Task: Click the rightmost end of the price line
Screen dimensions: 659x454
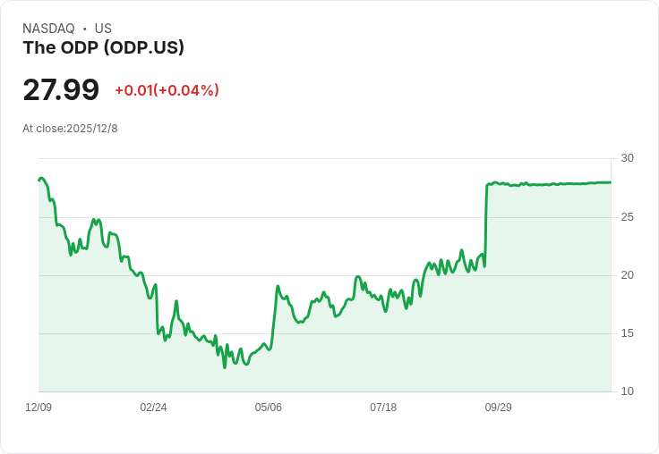Action: (611, 182)
